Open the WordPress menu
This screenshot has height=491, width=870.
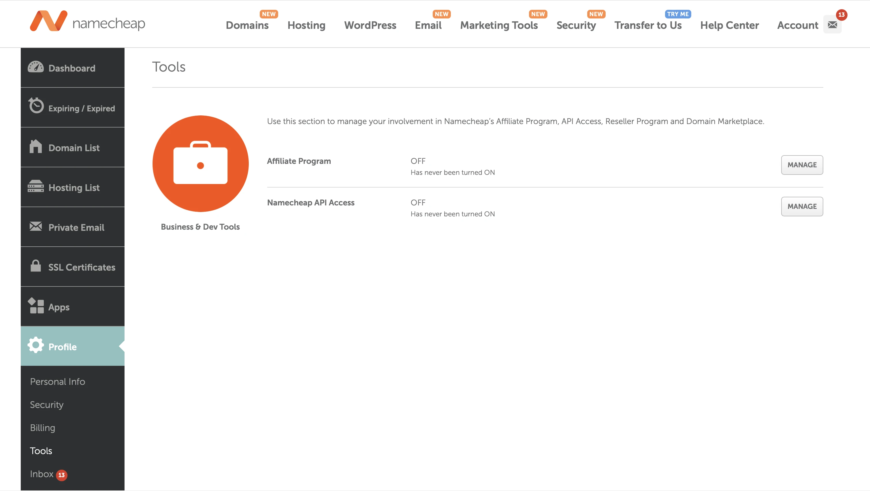[370, 25]
